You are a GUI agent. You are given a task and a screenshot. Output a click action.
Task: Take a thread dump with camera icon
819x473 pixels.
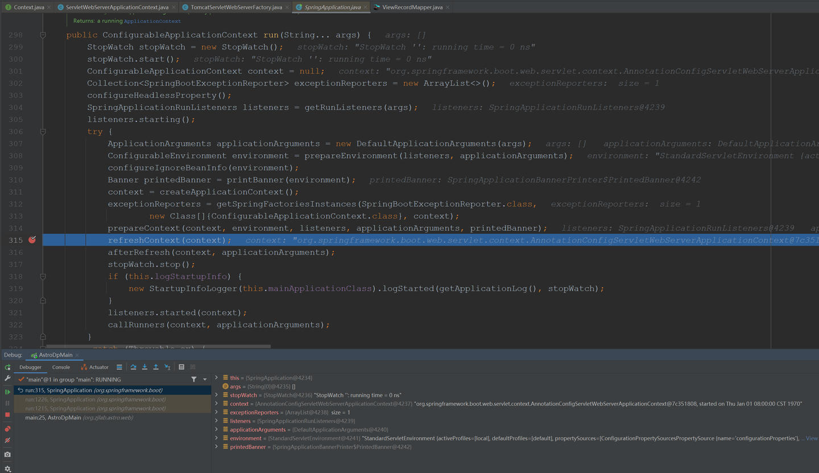7,455
